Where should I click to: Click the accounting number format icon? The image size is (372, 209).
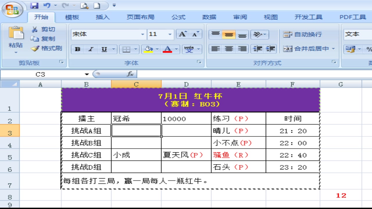[350, 49]
